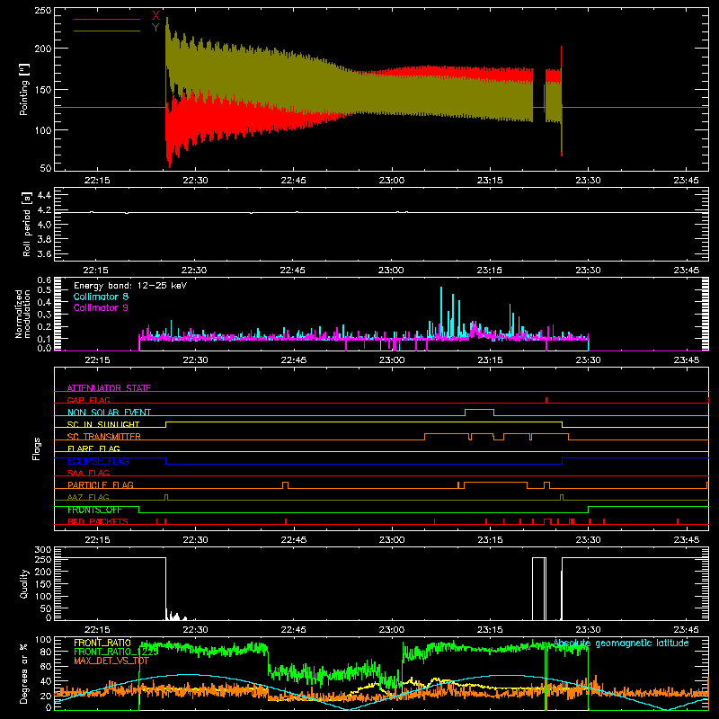The image size is (719, 719).
Task: Click the FRONTS_OFF flag label
Action: [x=94, y=510]
